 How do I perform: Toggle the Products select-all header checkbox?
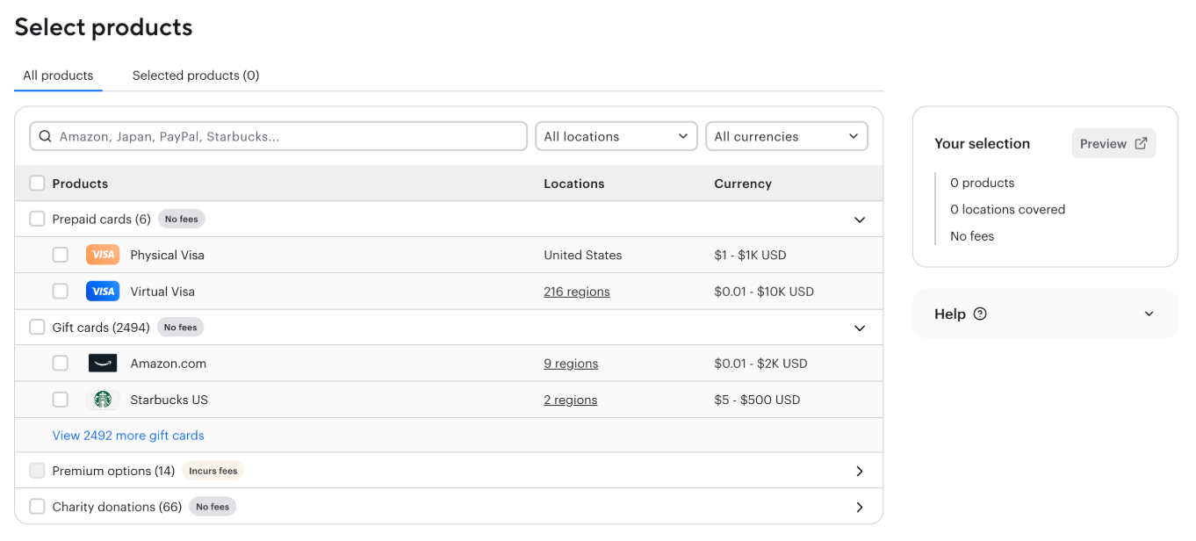(37, 184)
